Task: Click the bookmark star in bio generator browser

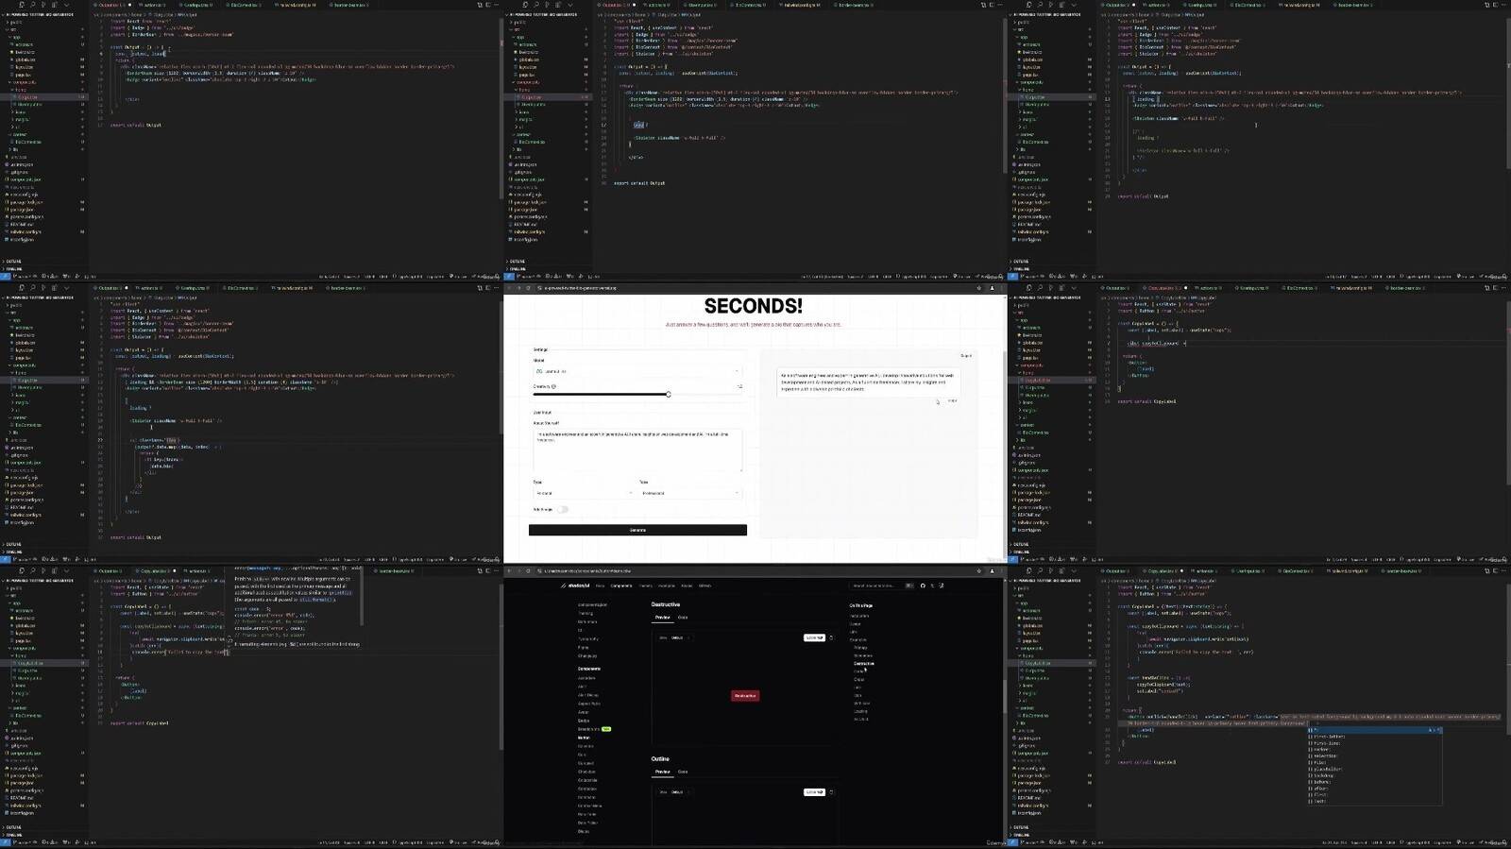Action: point(979,288)
